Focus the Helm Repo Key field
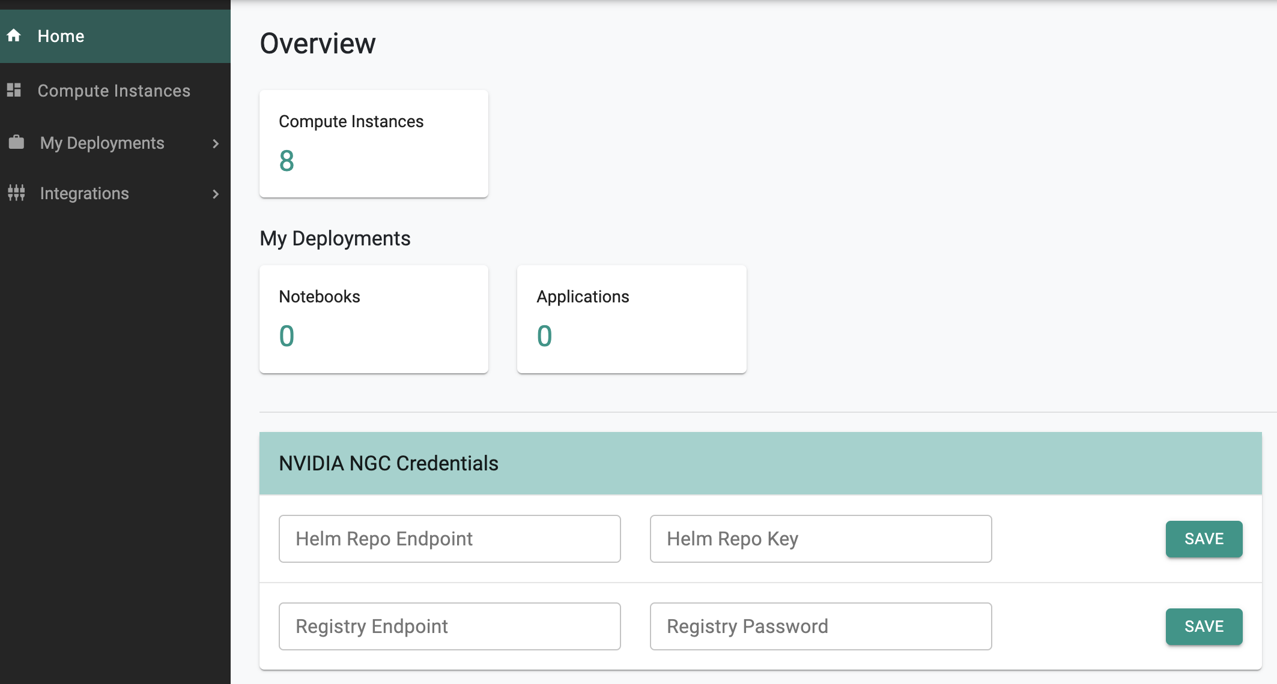The image size is (1277, 684). [x=820, y=539]
